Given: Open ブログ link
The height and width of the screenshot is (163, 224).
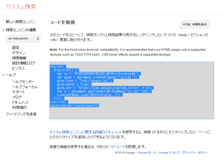Looking at the screenshot, I should pos(17,97).
